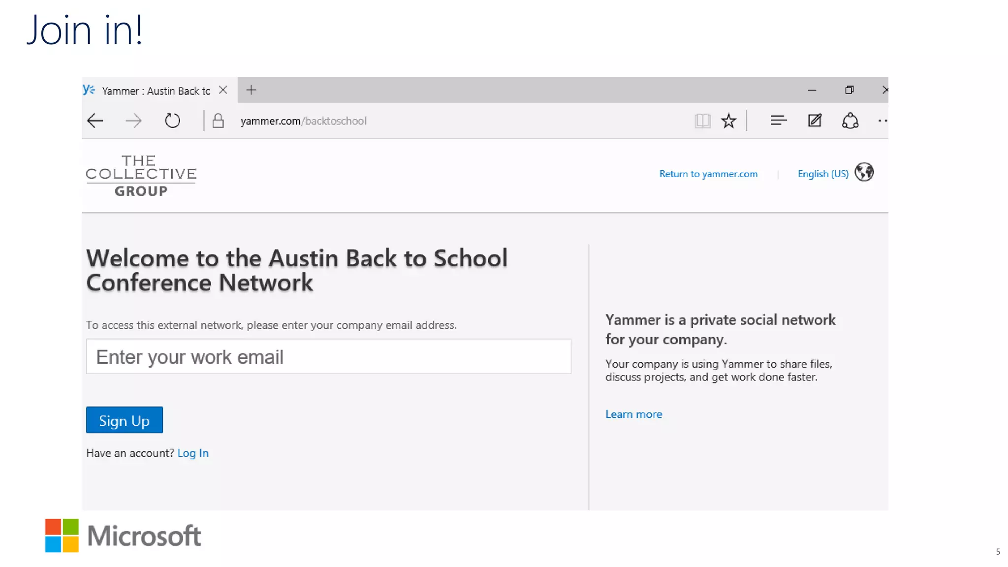Click the browser forward arrow

(133, 121)
